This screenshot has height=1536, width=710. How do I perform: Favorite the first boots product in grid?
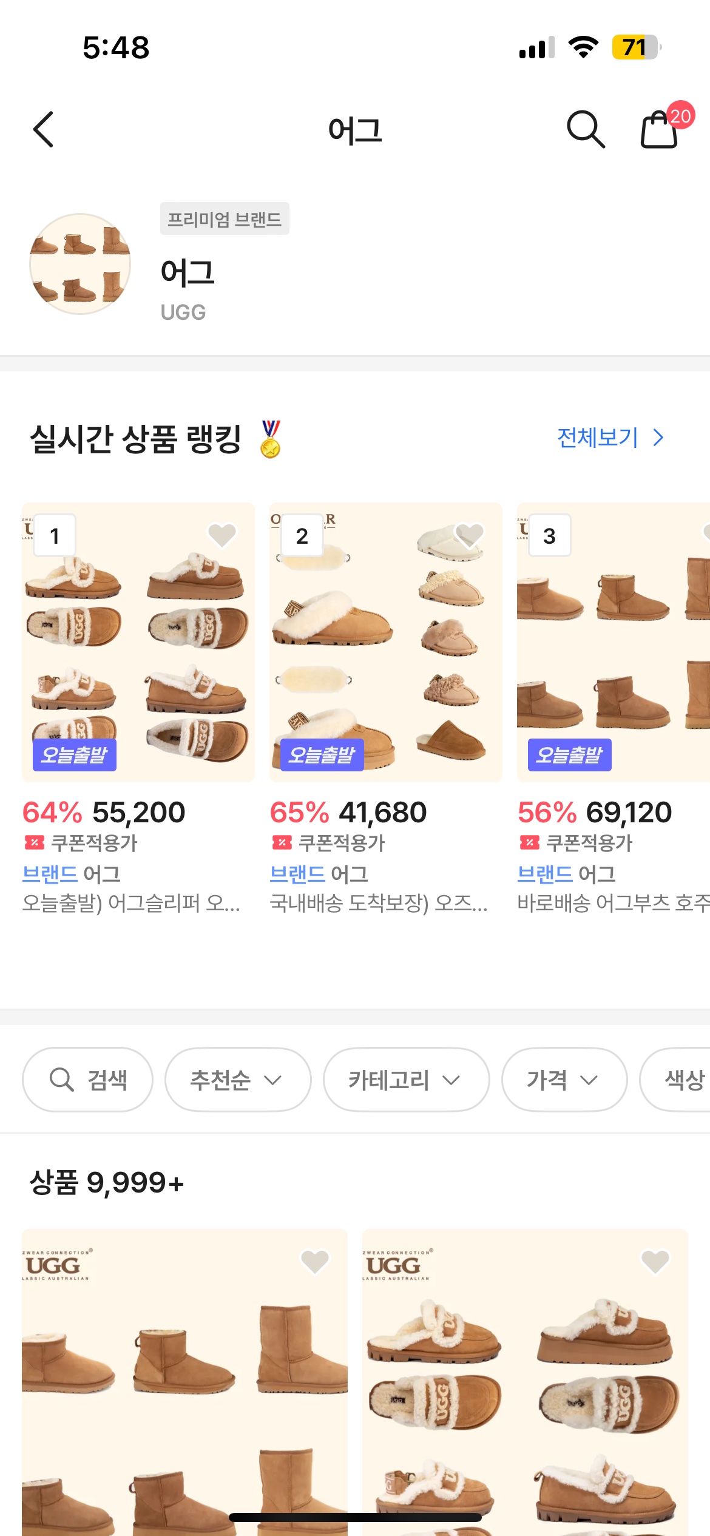[x=314, y=1262]
